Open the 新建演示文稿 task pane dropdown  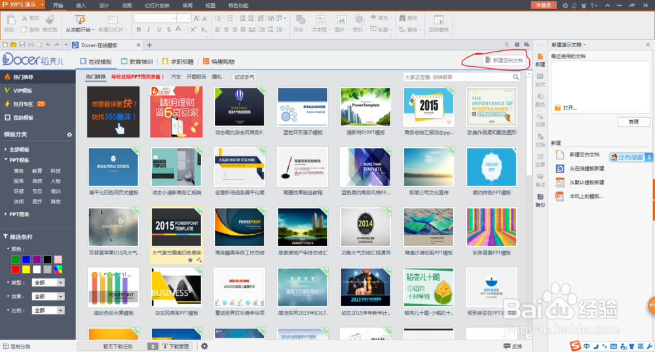[584, 44]
